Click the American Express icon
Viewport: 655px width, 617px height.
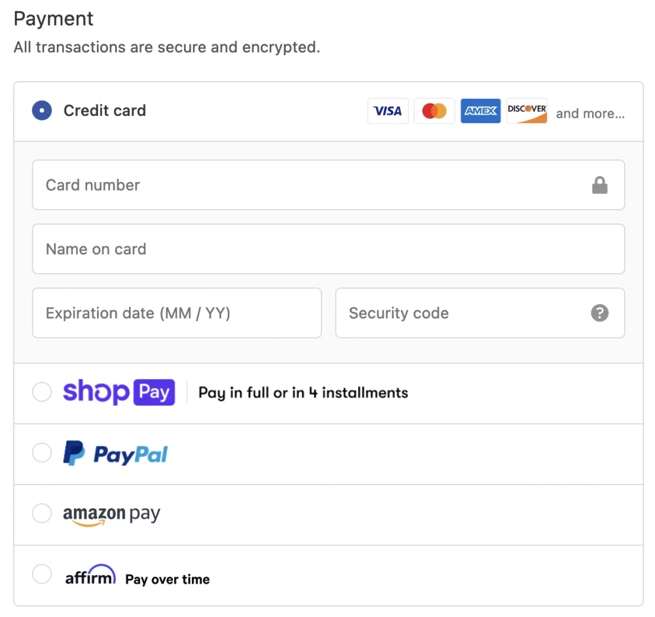coord(480,111)
